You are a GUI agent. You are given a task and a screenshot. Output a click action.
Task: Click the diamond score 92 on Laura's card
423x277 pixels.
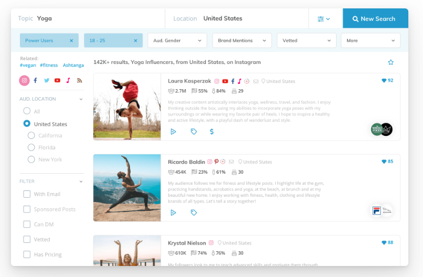tap(387, 80)
